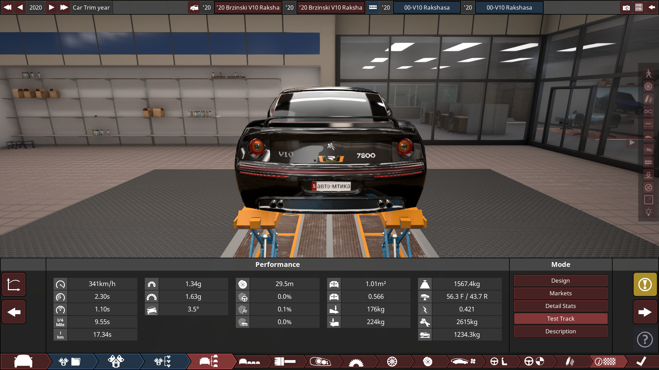The image size is (659, 370).
Task: Switch to Detail Stats mode
Action: coord(560,306)
